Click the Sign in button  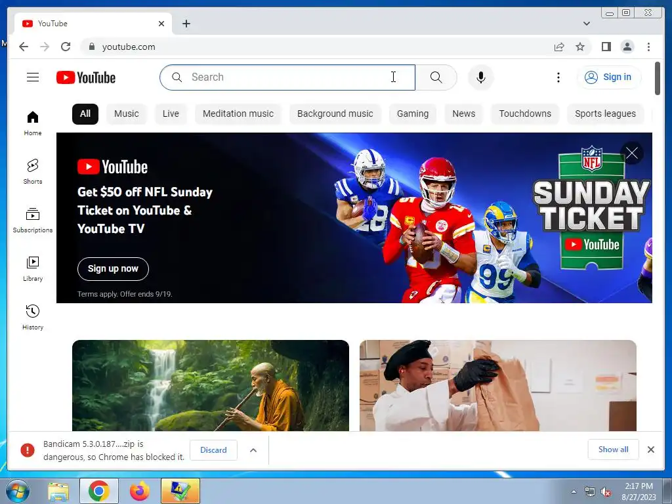pyautogui.click(x=608, y=77)
